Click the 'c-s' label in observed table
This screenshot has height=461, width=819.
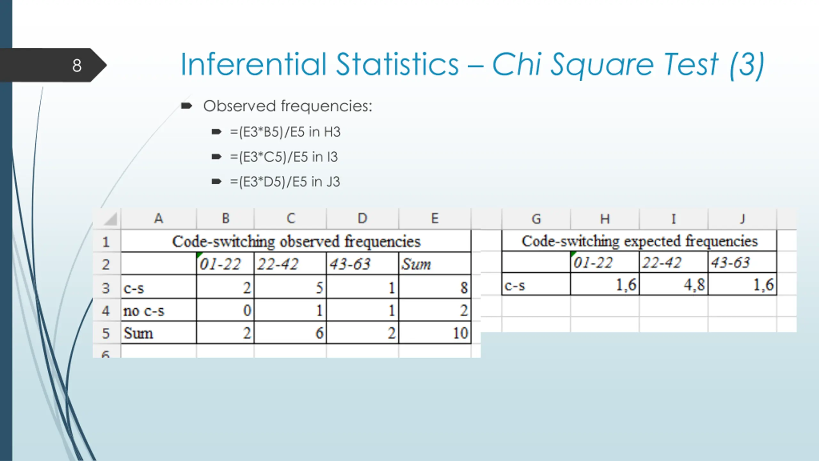coord(159,287)
